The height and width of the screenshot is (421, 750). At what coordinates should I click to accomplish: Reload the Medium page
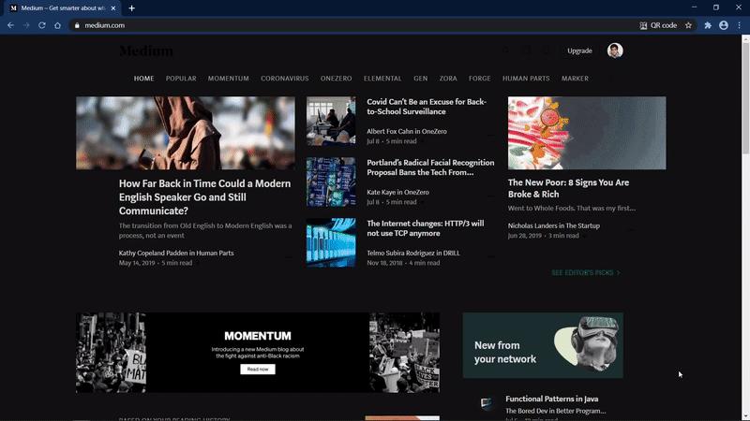(x=42, y=25)
